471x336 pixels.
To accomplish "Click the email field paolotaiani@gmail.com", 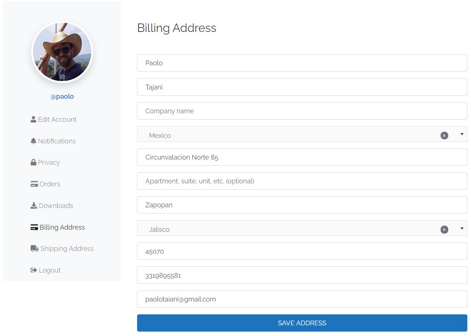I will 302,299.
